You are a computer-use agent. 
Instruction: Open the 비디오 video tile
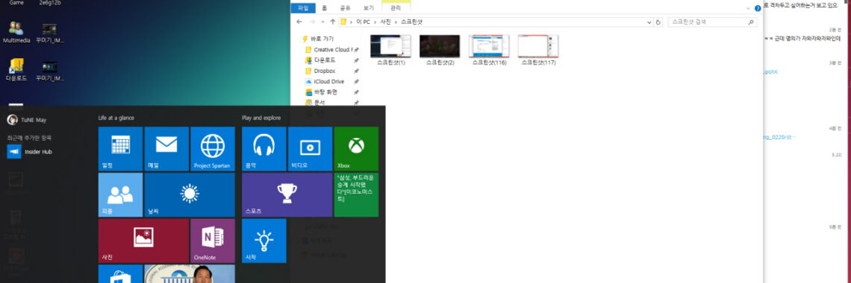(310, 149)
